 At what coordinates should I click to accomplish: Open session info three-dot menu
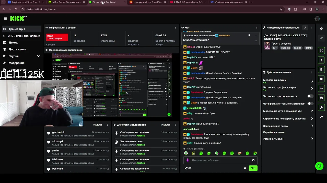click(175, 28)
